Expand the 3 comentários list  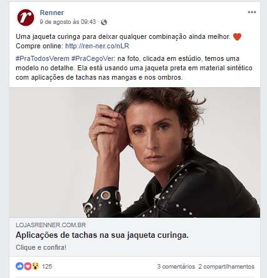[x=176, y=267]
